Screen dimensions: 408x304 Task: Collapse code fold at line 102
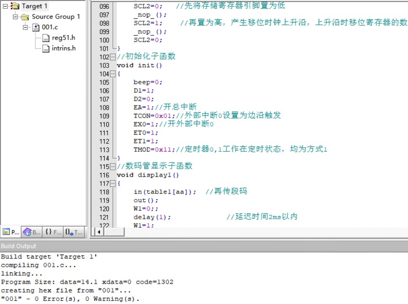tap(113, 57)
